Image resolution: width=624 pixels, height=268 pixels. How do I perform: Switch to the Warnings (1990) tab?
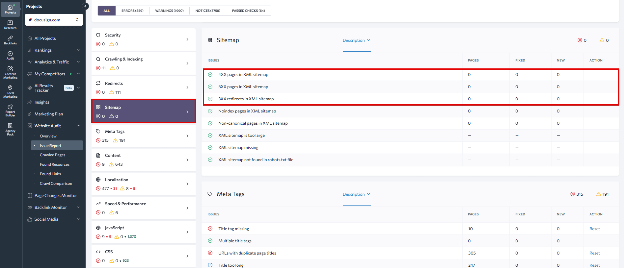coord(169,11)
